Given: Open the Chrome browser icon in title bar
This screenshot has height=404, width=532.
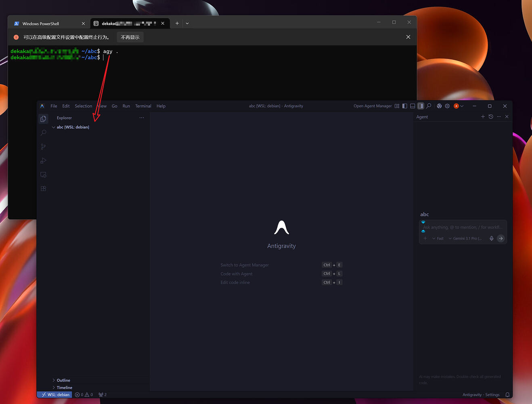Looking at the screenshot, I should pyautogui.click(x=439, y=106).
